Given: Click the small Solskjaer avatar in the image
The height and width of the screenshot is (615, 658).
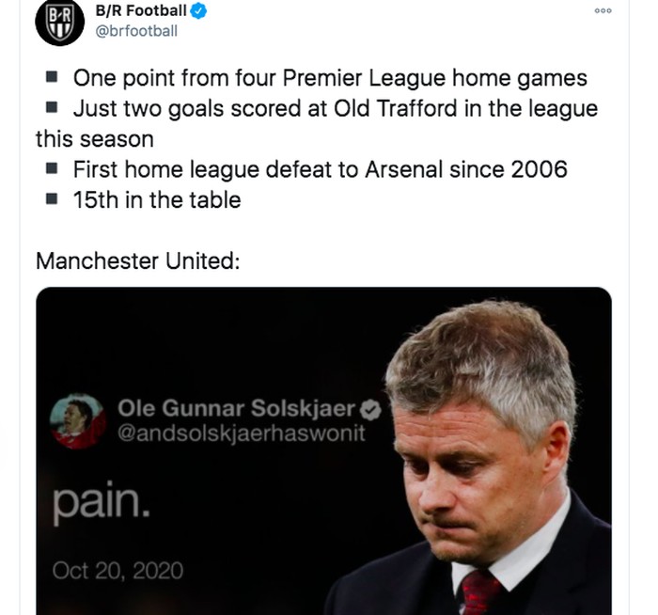Looking at the screenshot, I should 80,419.
